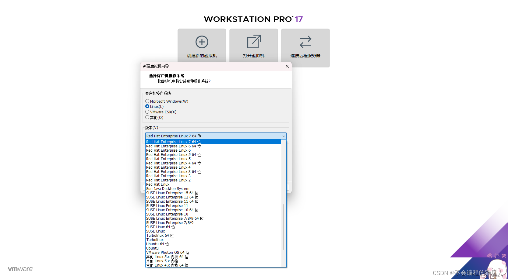Choose Red Hat Enterprise Linux 7 64 位 in list
This screenshot has width=508, height=279.
tap(213, 142)
